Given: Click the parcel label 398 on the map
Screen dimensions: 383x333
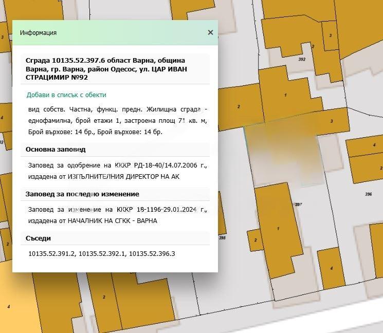Looking at the screenshot, I should 222,237.
